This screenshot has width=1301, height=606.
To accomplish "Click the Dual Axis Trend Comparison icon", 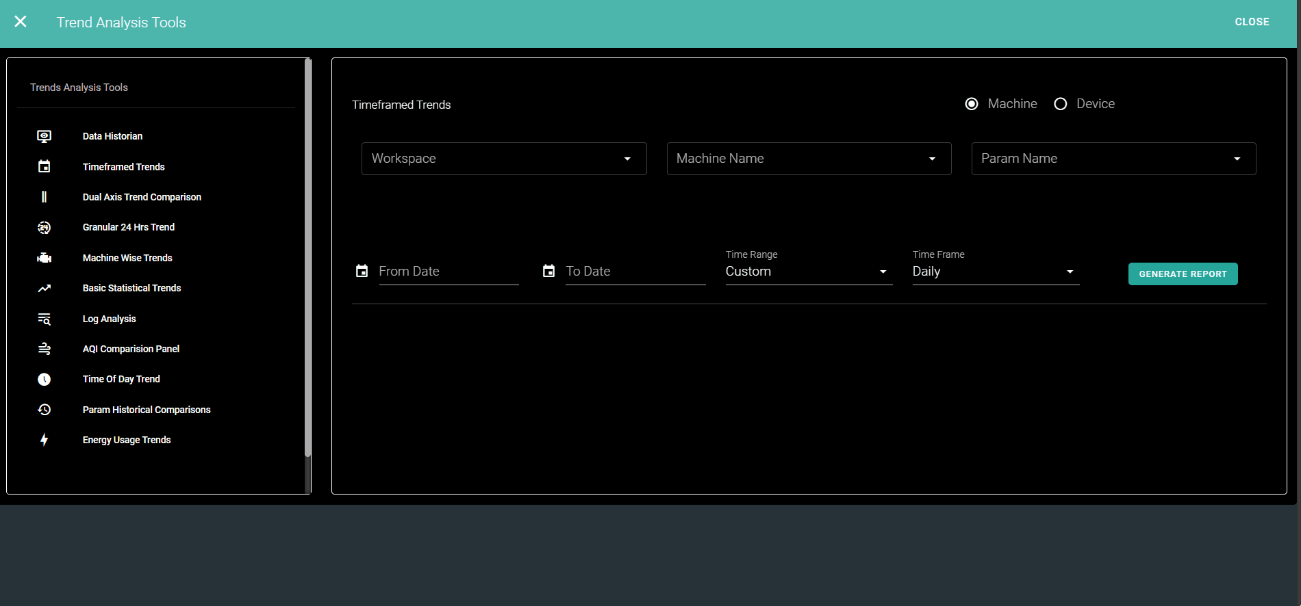I will 44,197.
